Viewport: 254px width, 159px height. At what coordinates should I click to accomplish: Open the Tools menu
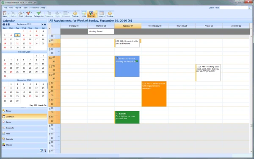point(25,8)
